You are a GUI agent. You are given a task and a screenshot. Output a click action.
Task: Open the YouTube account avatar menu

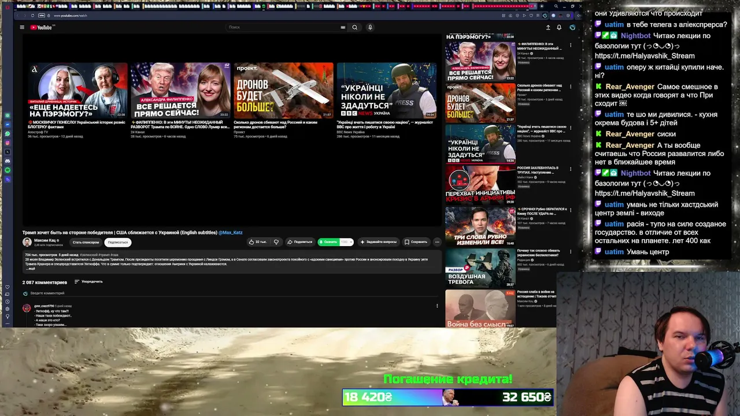tap(572, 27)
